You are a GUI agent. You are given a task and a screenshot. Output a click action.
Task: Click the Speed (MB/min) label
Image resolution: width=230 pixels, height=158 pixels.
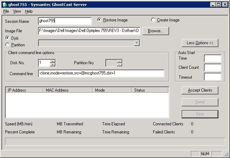(19, 124)
